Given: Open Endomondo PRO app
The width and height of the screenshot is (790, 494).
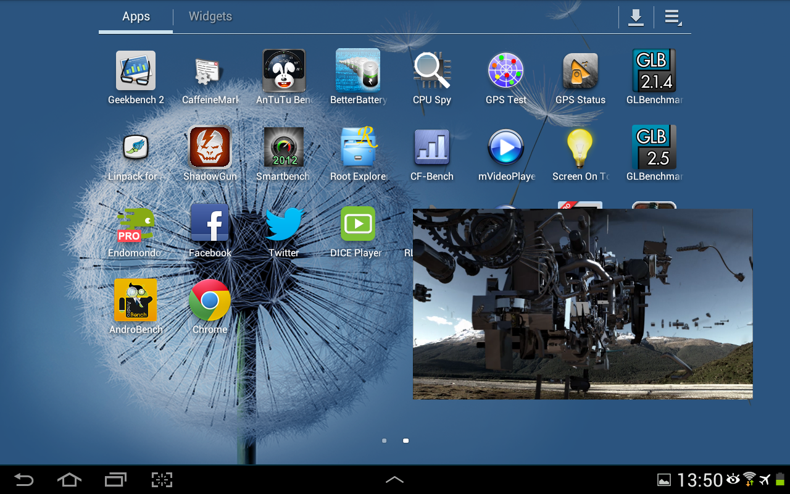Looking at the screenshot, I should 136,231.
